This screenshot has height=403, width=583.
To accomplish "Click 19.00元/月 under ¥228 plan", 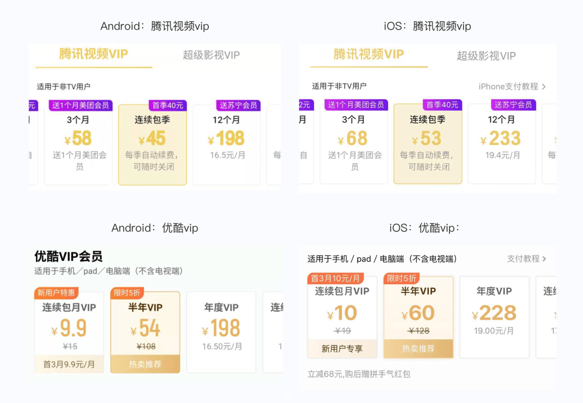I will [494, 331].
